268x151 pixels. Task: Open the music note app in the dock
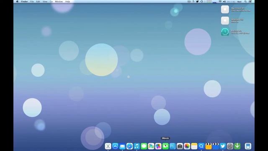click(137, 146)
